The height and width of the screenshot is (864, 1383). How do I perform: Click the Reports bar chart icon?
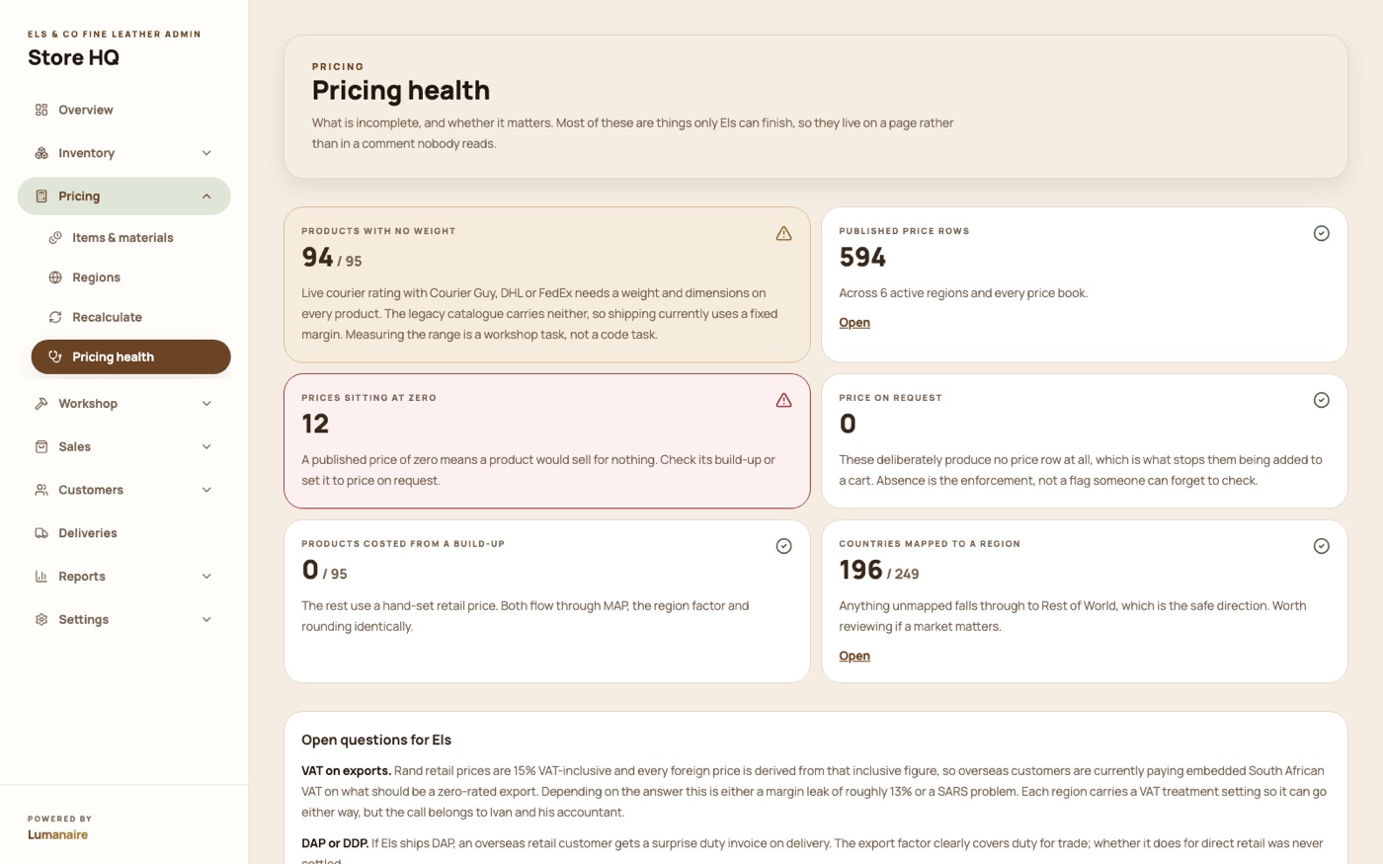tap(41, 577)
